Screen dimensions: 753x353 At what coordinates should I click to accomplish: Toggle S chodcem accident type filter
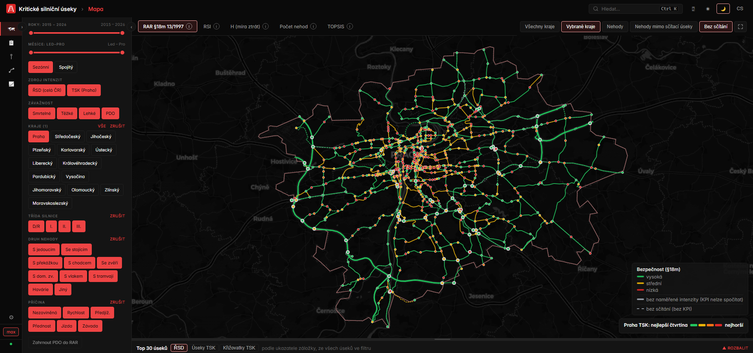[80, 263]
